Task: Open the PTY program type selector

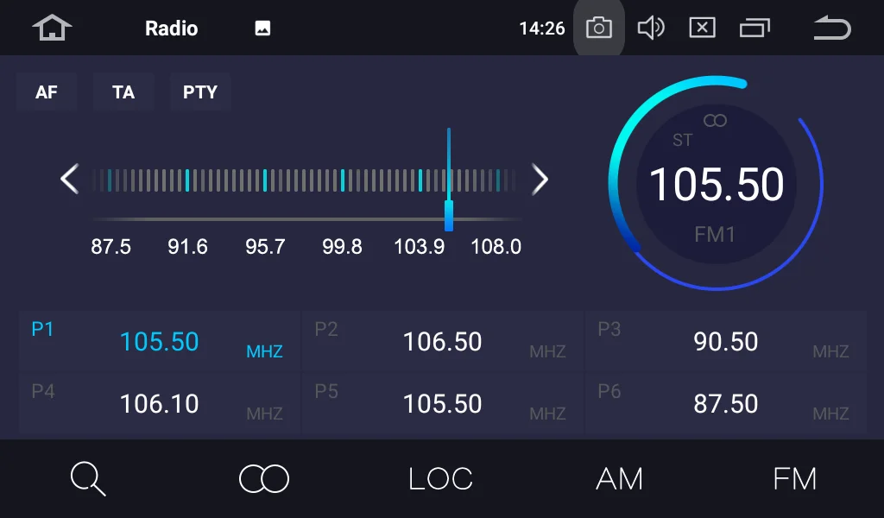Action: point(200,92)
